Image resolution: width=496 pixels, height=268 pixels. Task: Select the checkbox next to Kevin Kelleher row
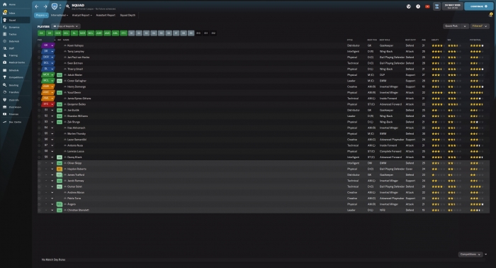pos(39,45)
